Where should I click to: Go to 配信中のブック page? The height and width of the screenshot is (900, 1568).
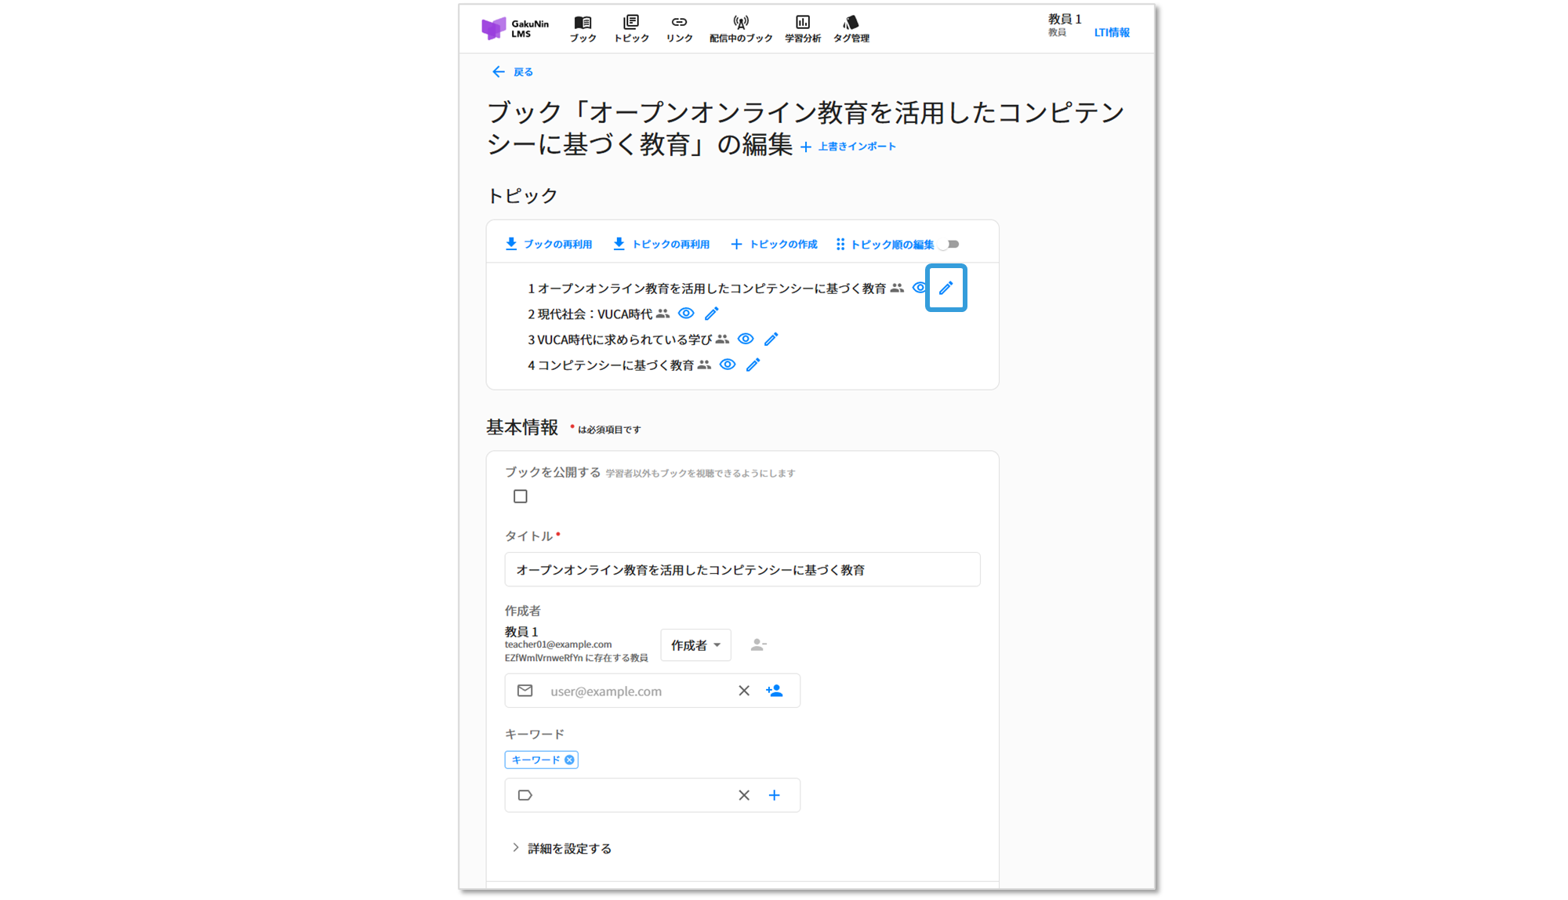(740, 29)
